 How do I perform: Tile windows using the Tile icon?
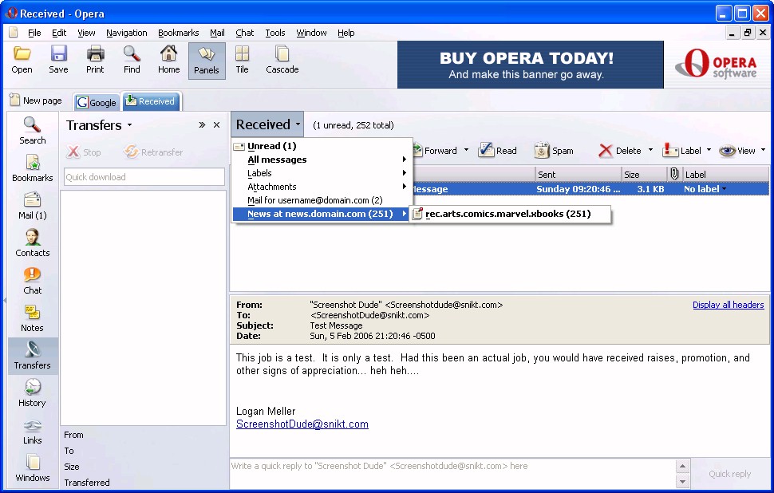tap(242, 53)
